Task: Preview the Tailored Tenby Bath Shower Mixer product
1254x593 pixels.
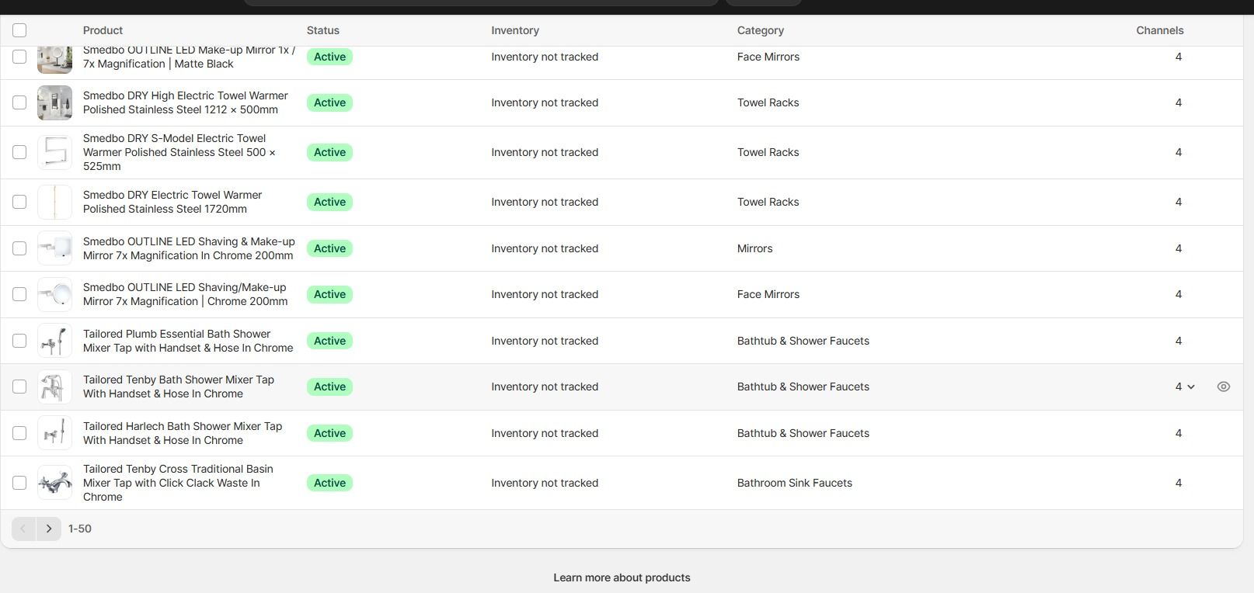Action: pos(1223,387)
